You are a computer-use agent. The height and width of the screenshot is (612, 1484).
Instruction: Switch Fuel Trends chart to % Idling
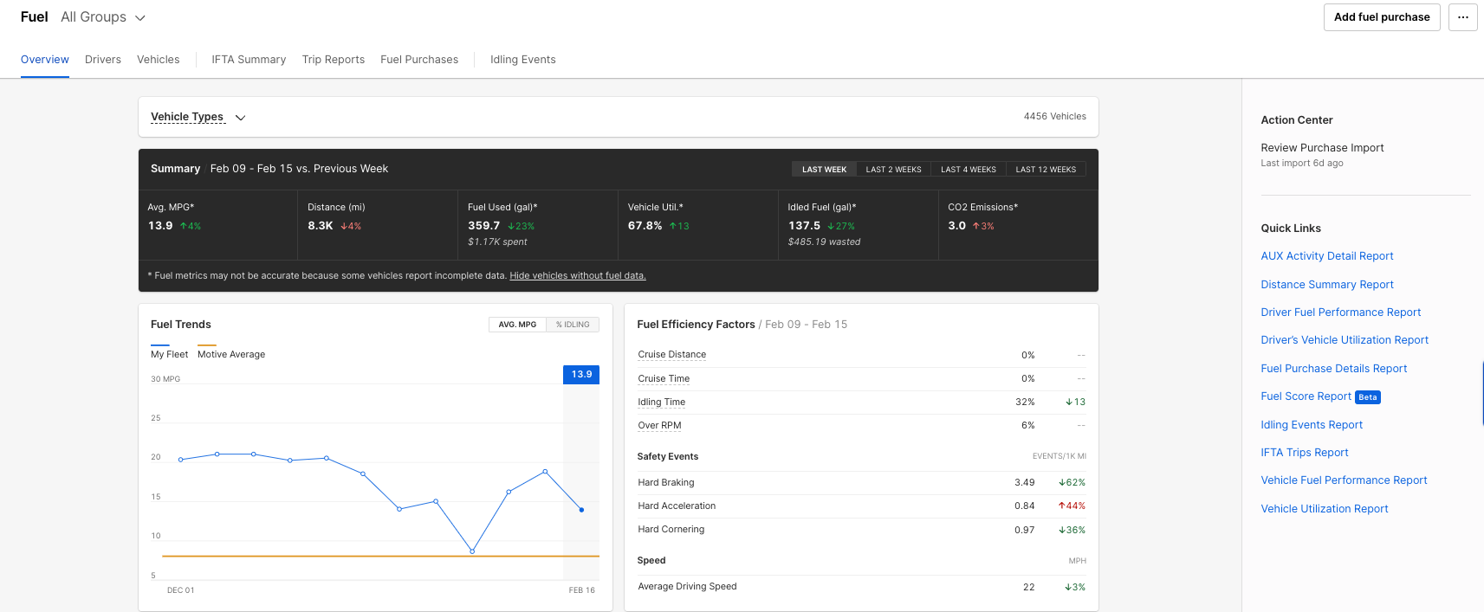click(573, 325)
